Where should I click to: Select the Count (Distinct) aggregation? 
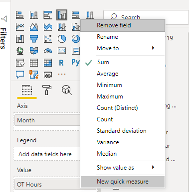[x=123, y=108]
